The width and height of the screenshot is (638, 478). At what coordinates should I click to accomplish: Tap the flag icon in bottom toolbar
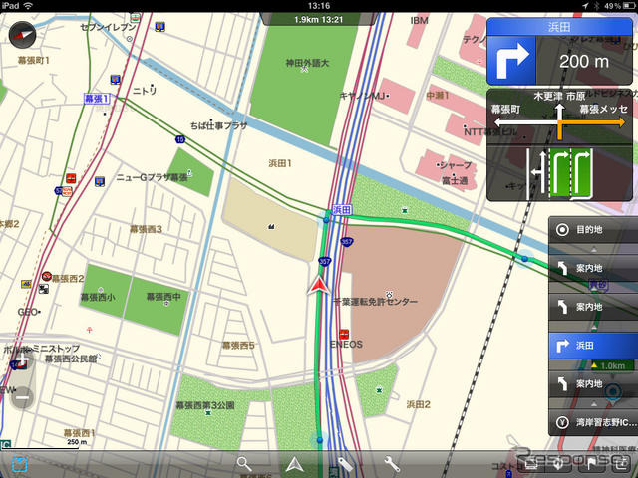591,463
